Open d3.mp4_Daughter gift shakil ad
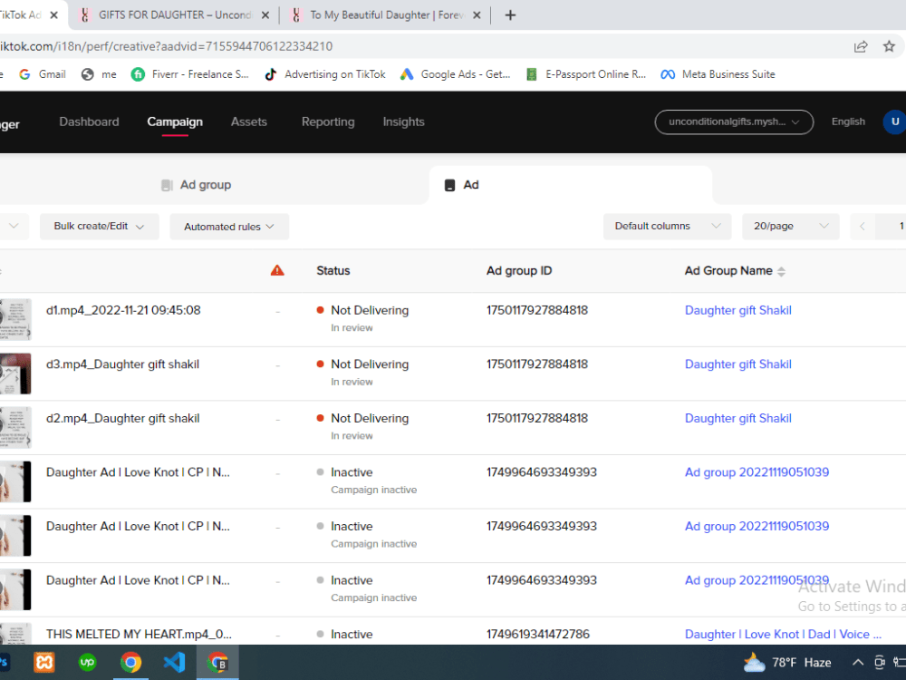 [122, 364]
